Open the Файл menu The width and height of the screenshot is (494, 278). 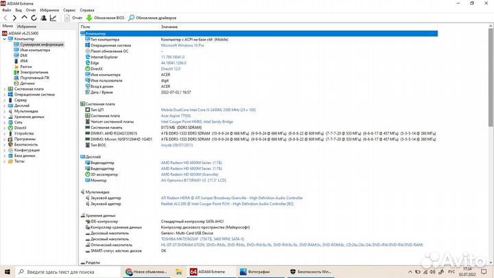coord(6,10)
